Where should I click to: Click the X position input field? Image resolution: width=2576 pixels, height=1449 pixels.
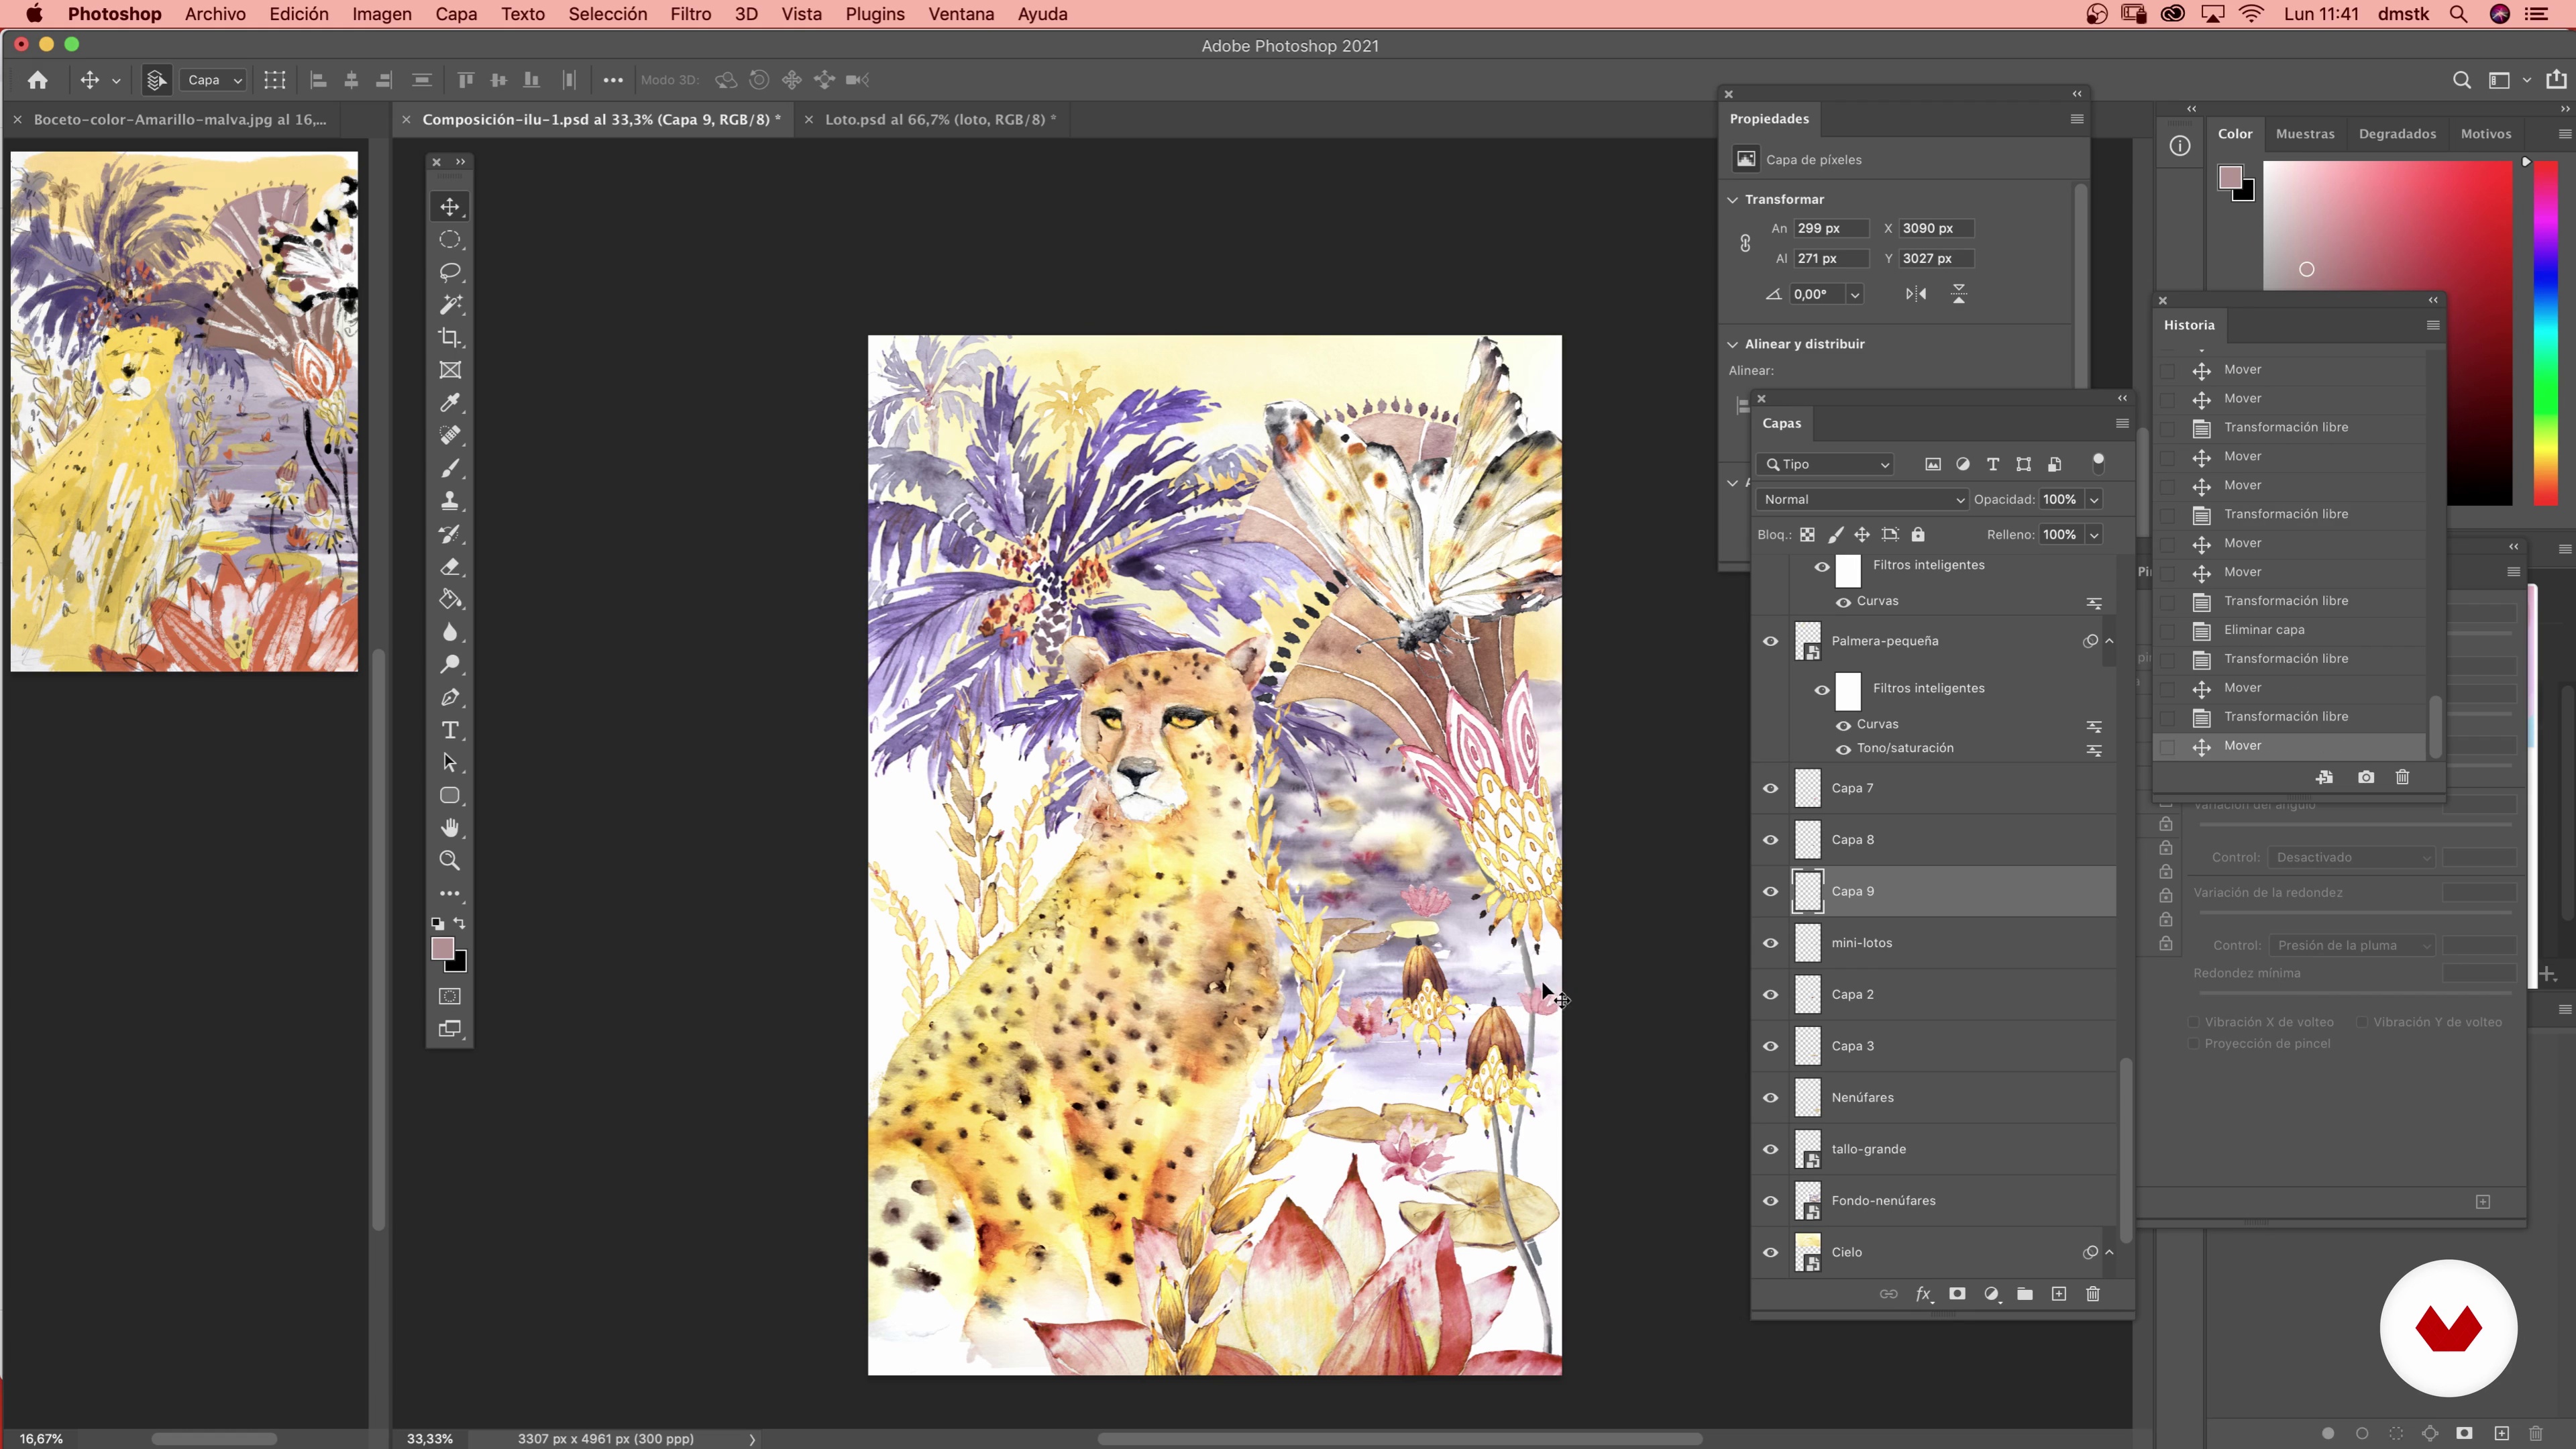1936,228
